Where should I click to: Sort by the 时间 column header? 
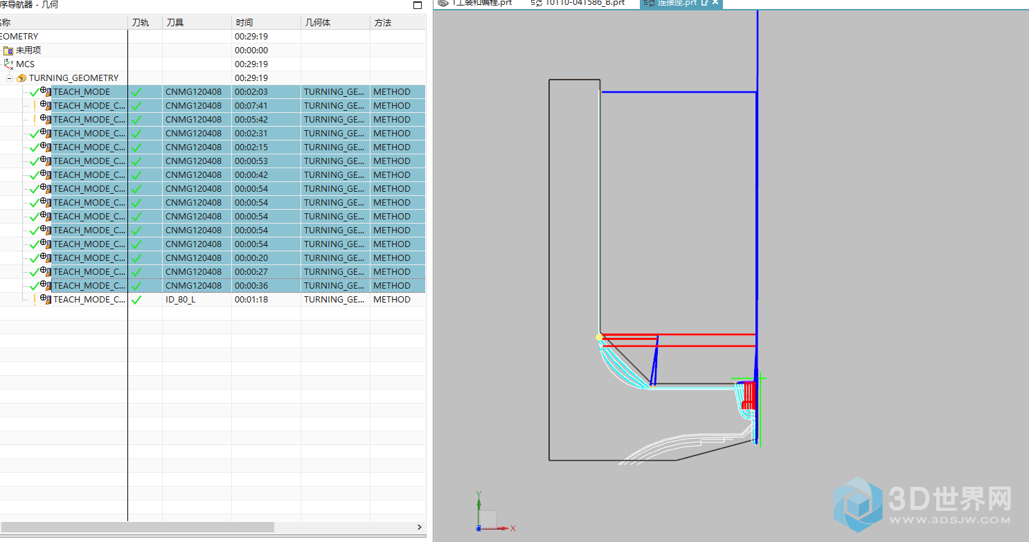point(267,23)
